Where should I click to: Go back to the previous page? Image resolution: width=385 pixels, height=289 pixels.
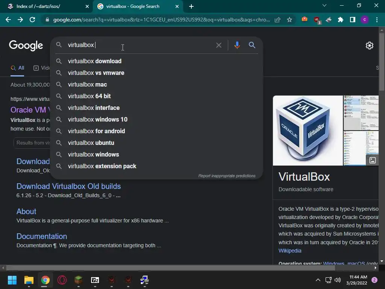click(8, 20)
